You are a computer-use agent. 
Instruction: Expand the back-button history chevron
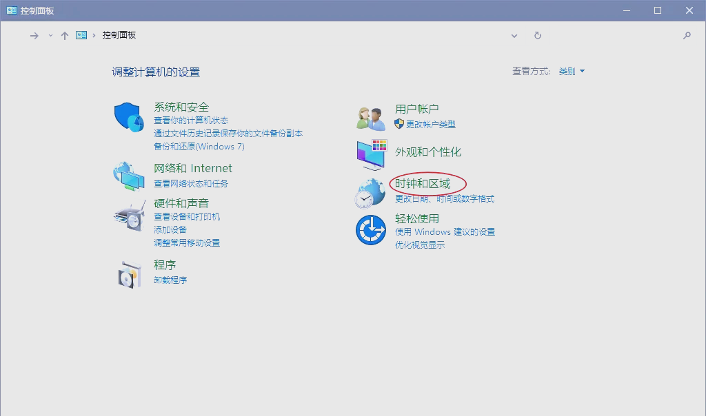pyautogui.click(x=49, y=35)
